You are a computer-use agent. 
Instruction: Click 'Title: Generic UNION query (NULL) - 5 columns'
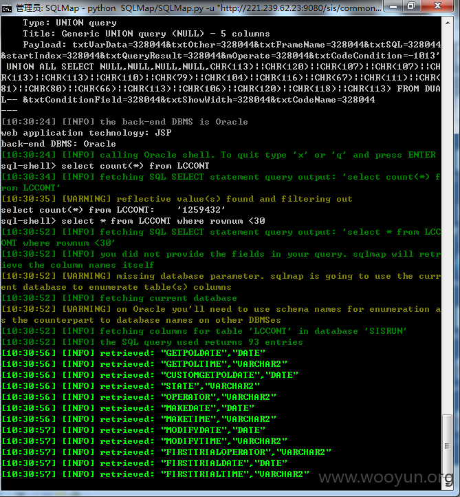[x=146, y=34]
